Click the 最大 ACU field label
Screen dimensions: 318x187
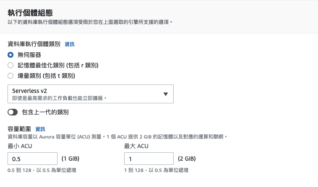[x=136, y=146]
